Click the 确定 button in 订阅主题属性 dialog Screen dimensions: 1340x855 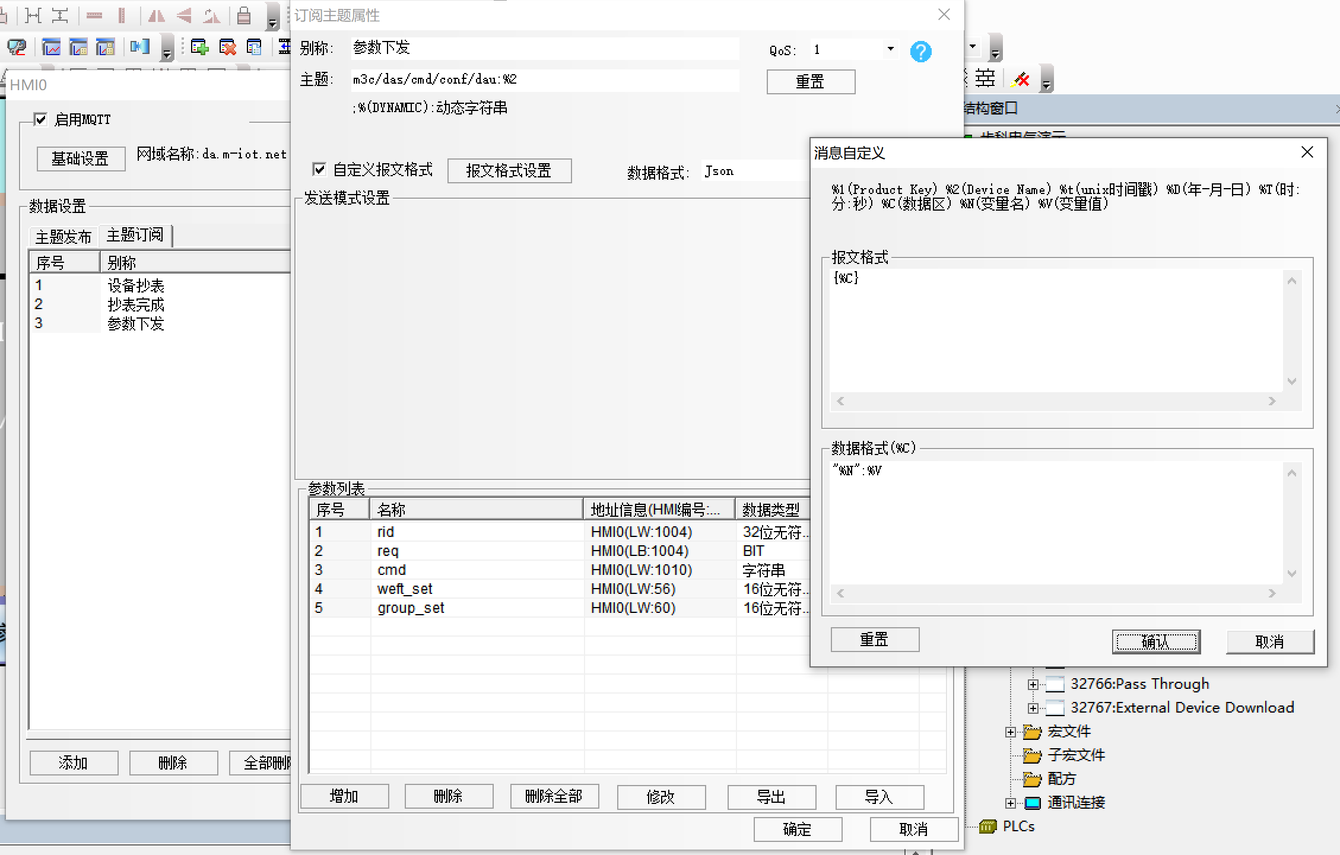pos(798,829)
